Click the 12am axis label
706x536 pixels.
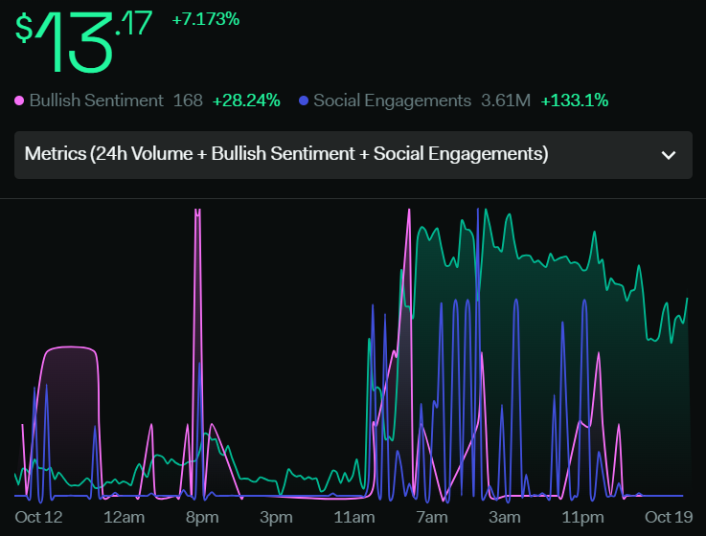[124, 517]
